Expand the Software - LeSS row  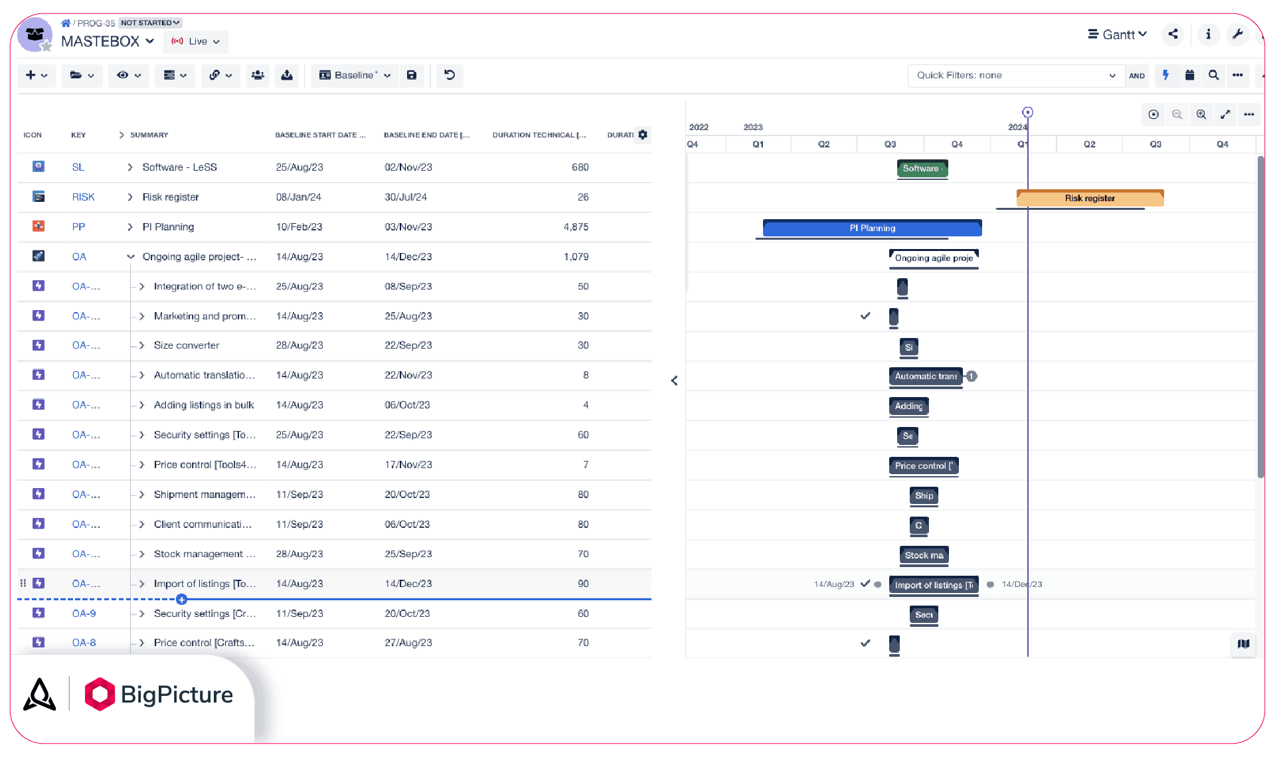[130, 167]
